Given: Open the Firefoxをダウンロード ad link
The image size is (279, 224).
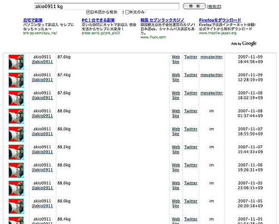Looking at the screenshot, I should coord(220,20).
